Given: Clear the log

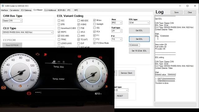Looking at the screenshot, I should [x=190, y=12].
